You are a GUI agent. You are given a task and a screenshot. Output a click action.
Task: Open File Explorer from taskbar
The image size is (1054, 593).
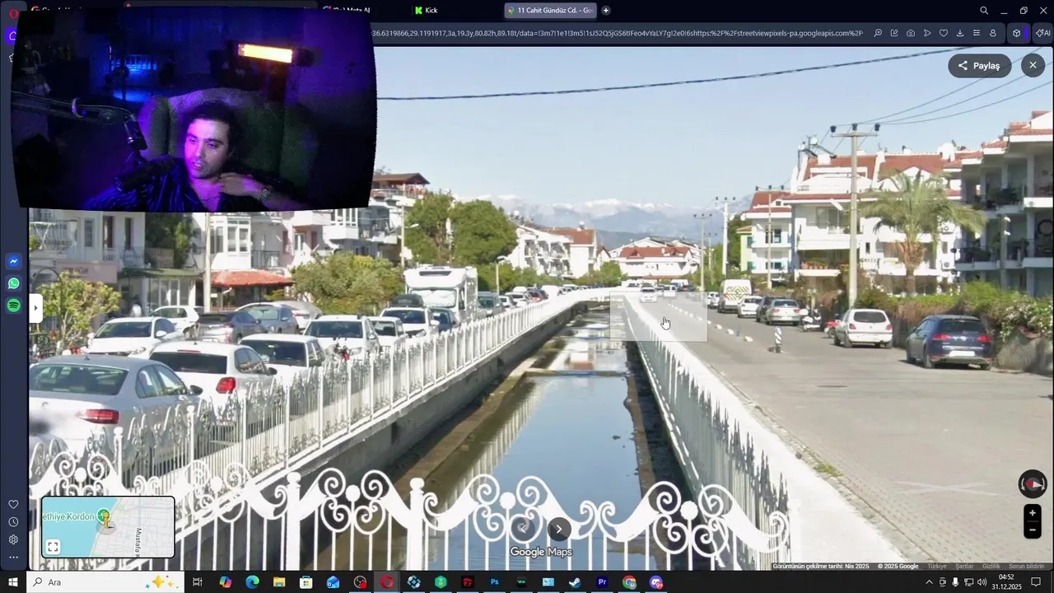(x=279, y=582)
